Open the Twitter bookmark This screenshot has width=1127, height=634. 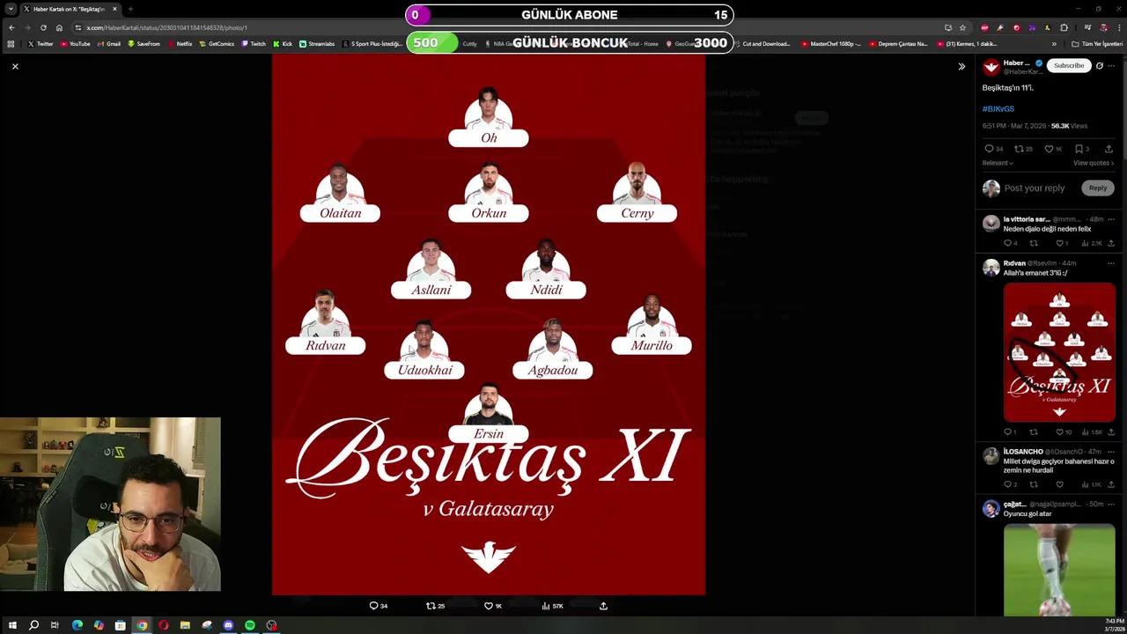click(41, 43)
